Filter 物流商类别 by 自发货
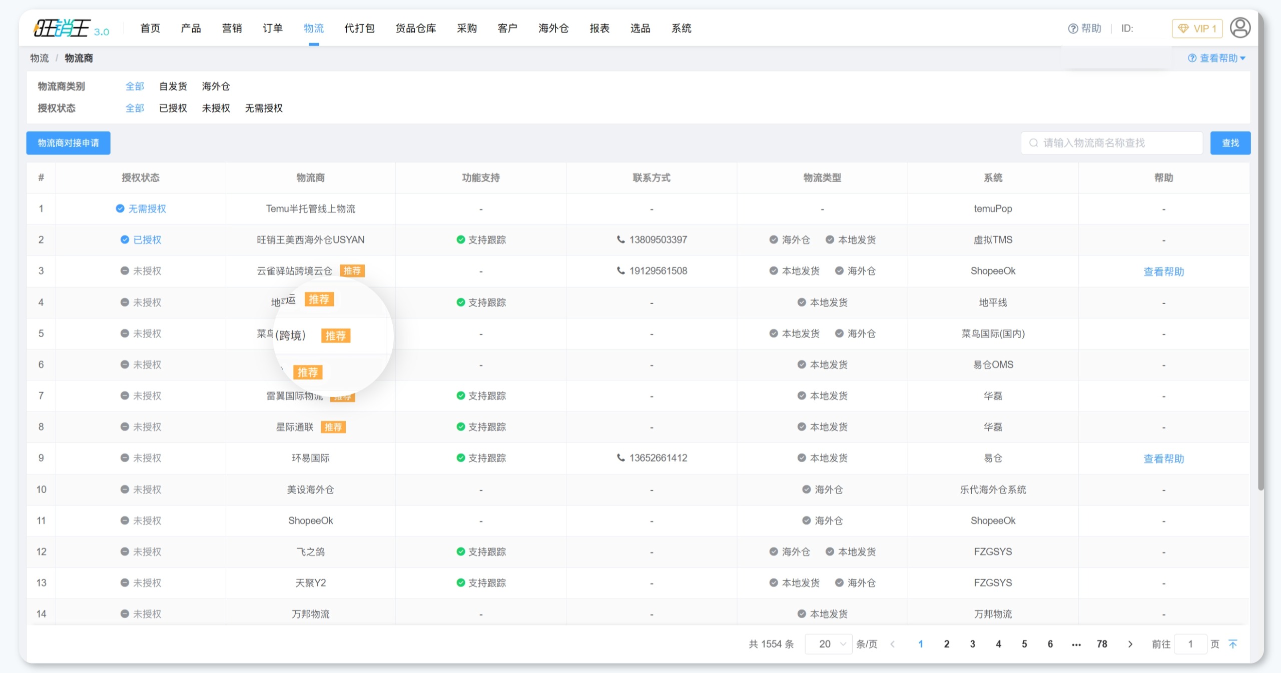Screen dimensions: 1281x673 click(x=173, y=86)
